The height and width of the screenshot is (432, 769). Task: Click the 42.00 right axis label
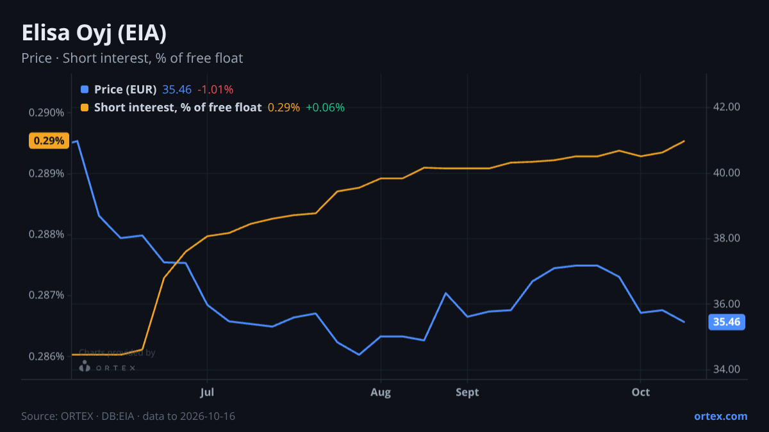pyautogui.click(x=727, y=107)
